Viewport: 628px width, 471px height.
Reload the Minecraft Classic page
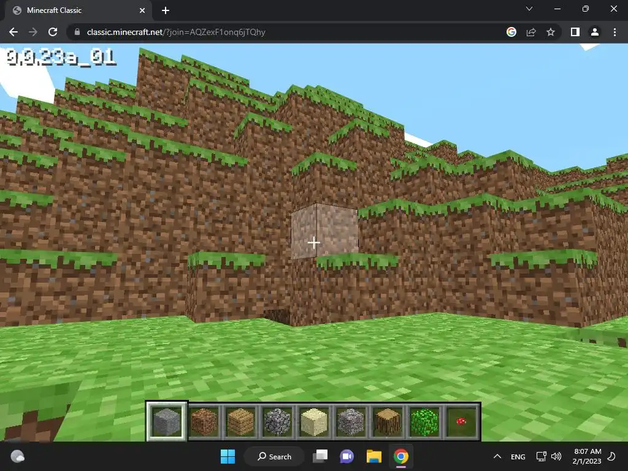pyautogui.click(x=53, y=32)
